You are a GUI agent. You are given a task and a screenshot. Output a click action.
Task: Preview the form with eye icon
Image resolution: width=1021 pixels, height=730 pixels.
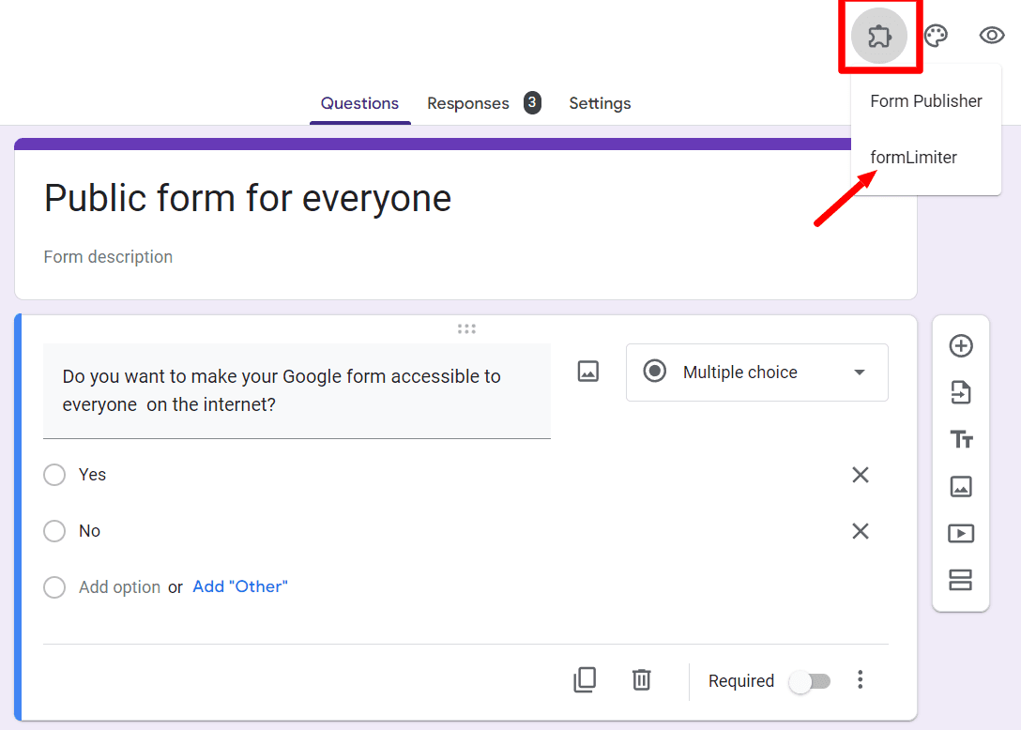[992, 35]
